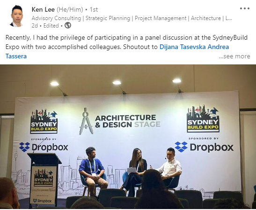Click the 1st connection degree label
The width and height of the screenshot is (256, 210).
coord(94,9)
